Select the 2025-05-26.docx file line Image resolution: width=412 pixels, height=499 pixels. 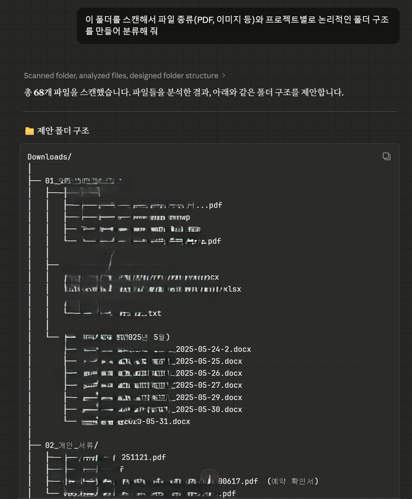click(209, 373)
